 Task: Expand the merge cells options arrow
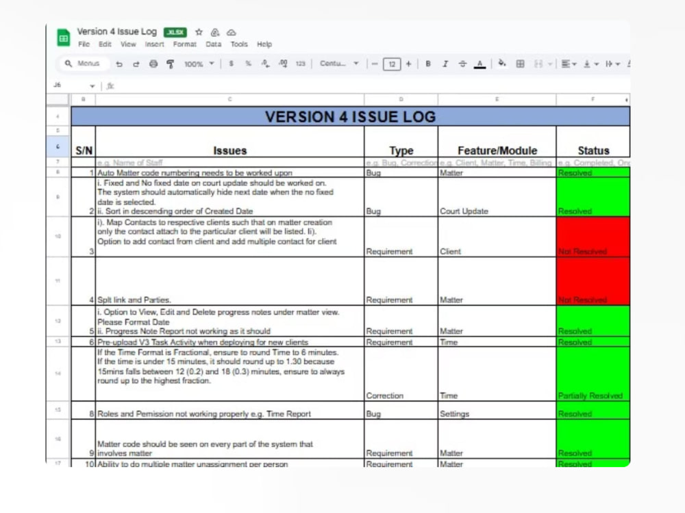550,64
